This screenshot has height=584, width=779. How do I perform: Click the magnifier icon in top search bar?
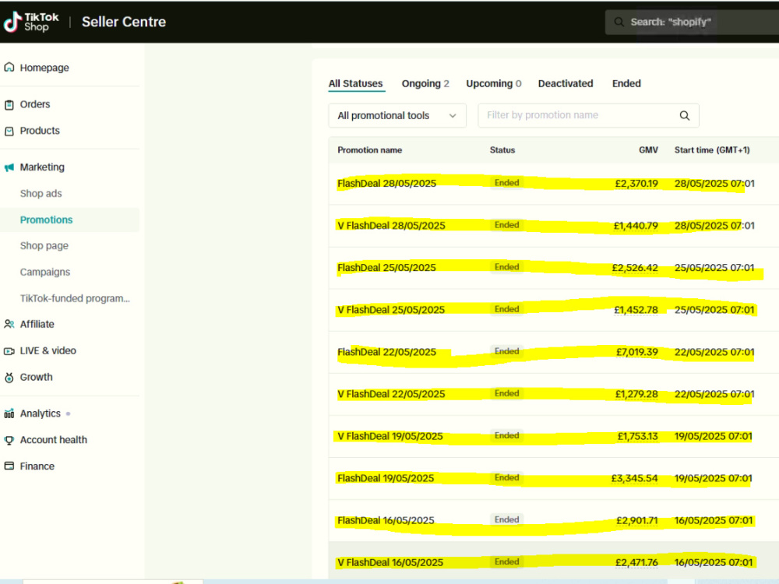point(619,22)
